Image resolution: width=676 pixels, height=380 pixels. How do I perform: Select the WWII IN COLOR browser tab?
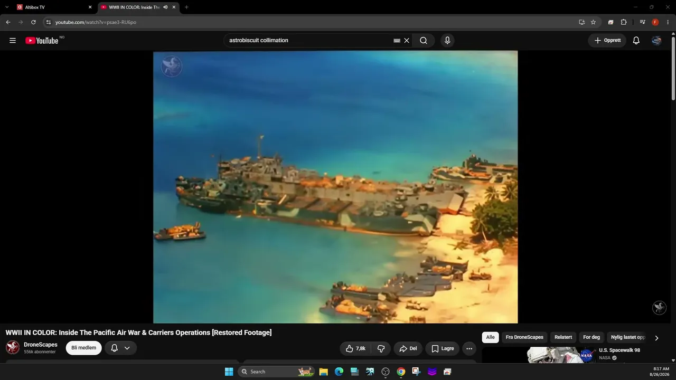(139, 7)
